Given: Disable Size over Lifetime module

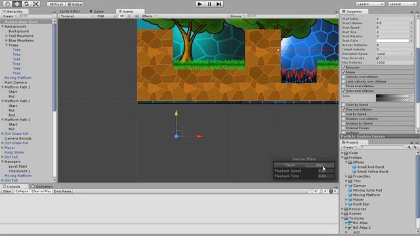Looking at the screenshot, I should (x=344, y=109).
